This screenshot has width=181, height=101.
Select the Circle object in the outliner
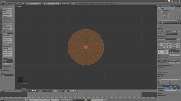164,16
